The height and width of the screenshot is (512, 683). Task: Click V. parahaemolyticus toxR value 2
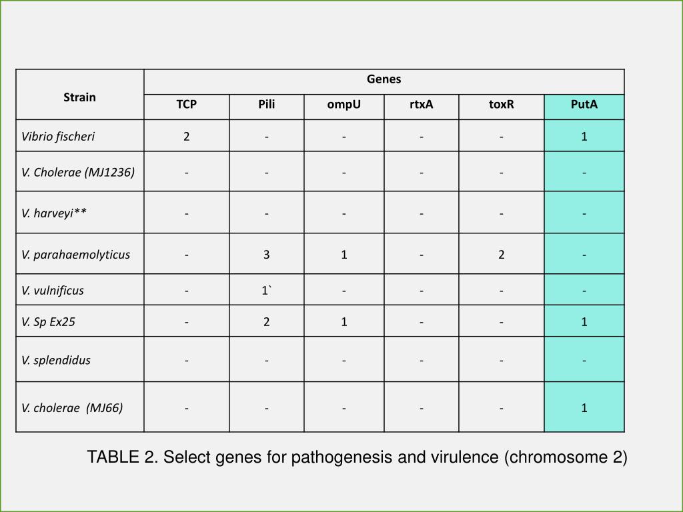(x=502, y=254)
